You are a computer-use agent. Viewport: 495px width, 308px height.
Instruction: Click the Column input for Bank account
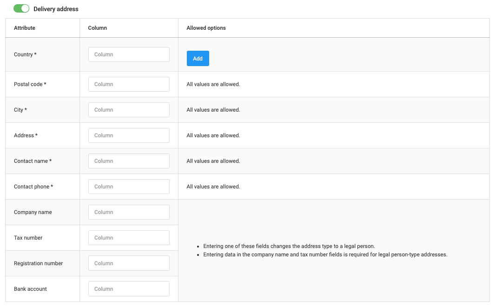[129, 288]
